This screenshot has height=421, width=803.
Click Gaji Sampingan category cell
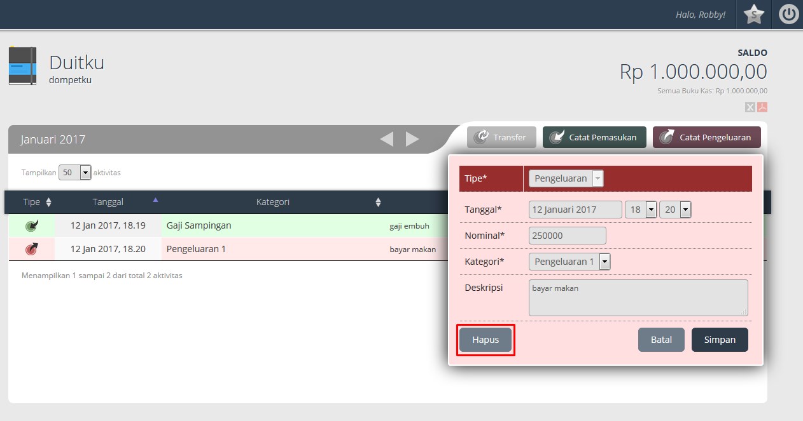(x=273, y=225)
